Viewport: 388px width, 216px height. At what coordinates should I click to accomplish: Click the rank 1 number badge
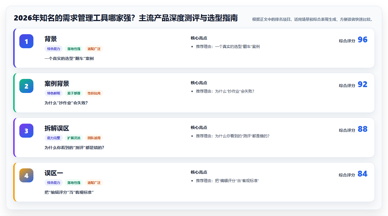point(26,41)
